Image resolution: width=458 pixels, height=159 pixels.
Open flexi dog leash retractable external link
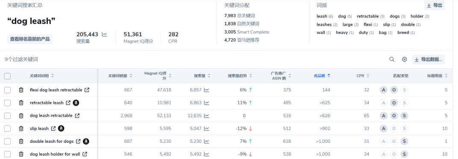tap(87, 90)
